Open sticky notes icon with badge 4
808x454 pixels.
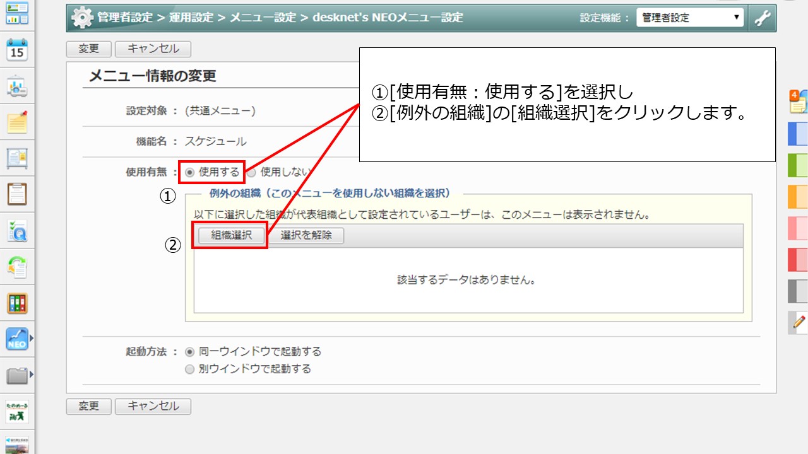799,101
